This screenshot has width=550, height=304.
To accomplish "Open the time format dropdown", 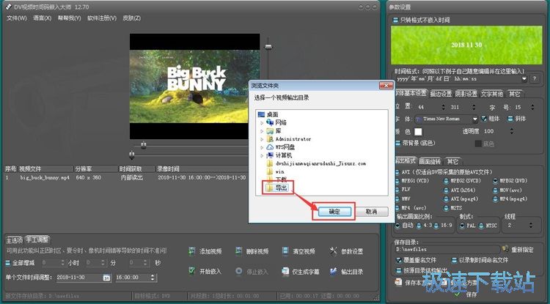I will (x=524, y=79).
